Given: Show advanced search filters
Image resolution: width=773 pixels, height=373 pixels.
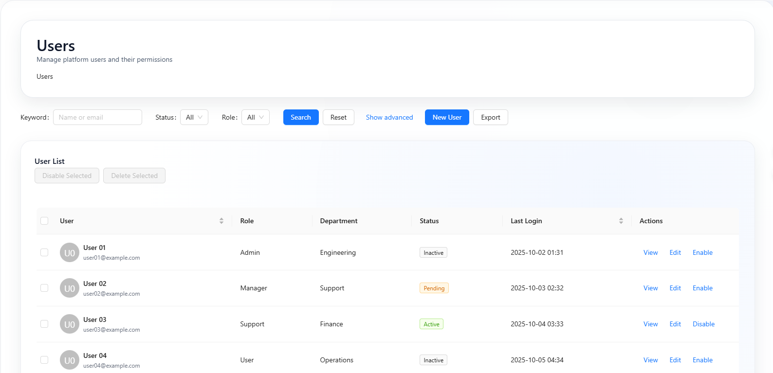Looking at the screenshot, I should click(389, 117).
